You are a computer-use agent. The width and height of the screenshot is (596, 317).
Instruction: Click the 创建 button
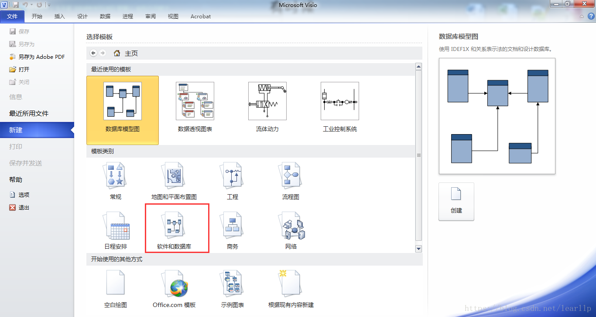456,202
